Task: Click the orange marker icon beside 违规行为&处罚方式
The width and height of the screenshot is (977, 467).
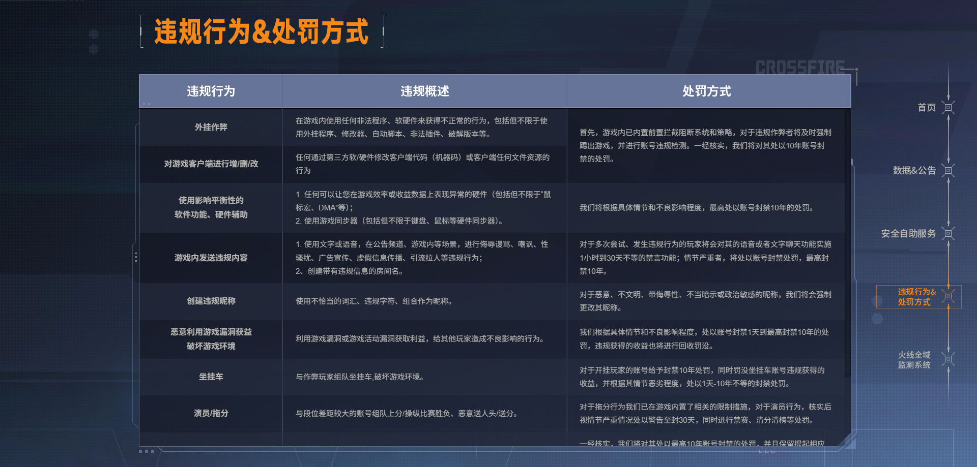Action: pos(948,296)
